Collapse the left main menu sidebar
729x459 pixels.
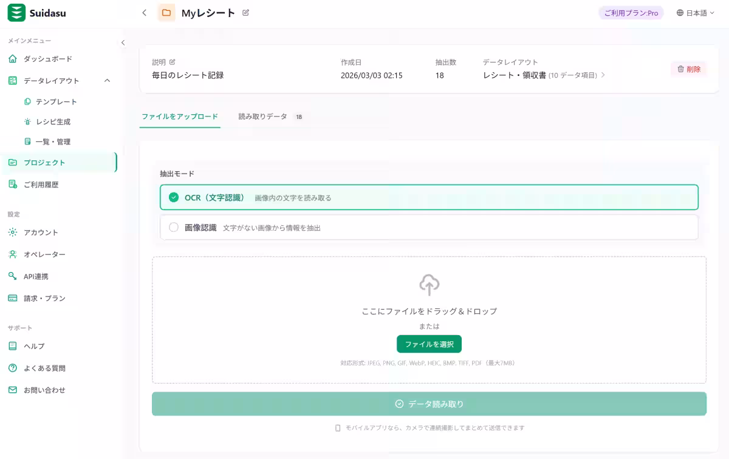(123, 43)
